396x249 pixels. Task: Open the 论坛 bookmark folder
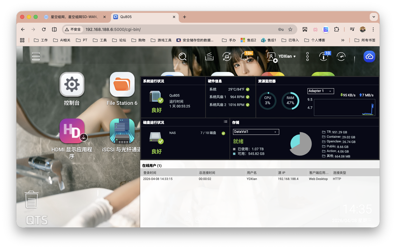119,40
